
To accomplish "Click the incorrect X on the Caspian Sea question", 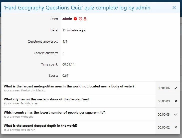I will click(176, 101).
